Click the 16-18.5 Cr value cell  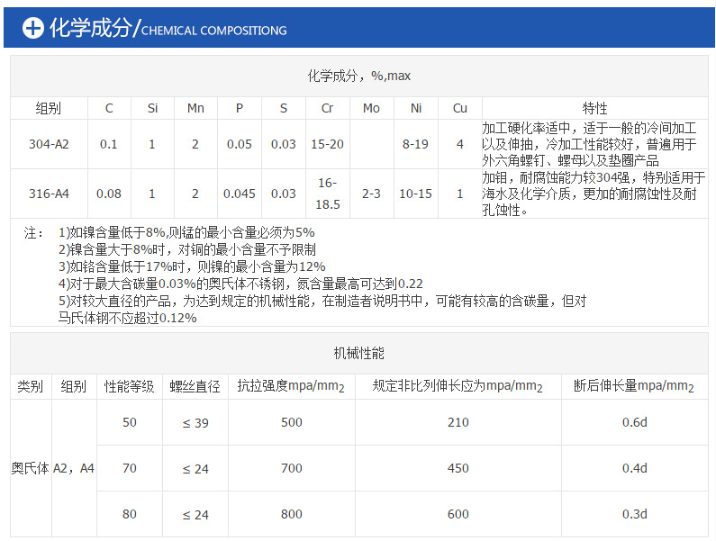point(327,194)
